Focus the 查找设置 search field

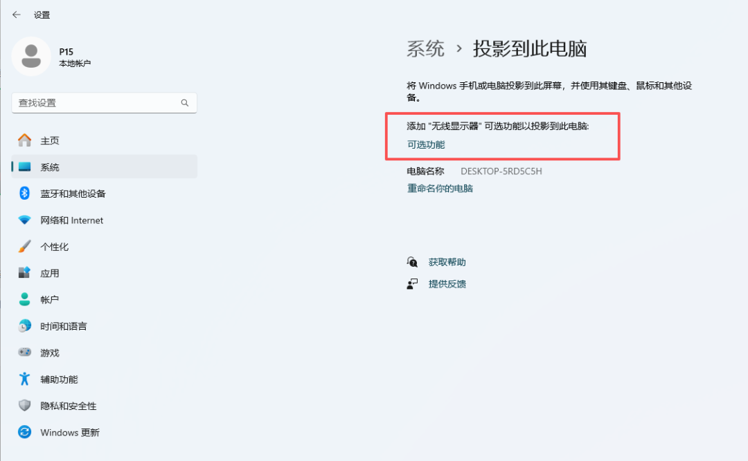[104, 103]
